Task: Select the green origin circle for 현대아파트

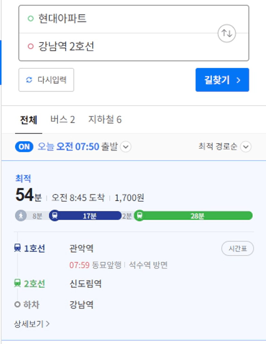Action: click(x=31, y=18)
